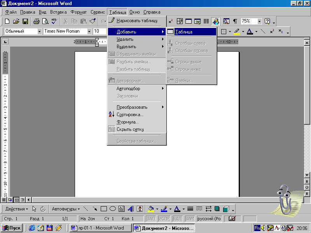Launch Internet Explorer from quick launch
Viewport: 311px width, 233px height.
coord(32,228)
